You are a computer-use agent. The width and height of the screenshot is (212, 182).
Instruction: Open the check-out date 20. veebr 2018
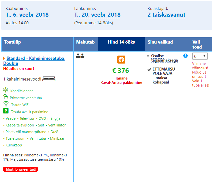(x=97, y=15)
